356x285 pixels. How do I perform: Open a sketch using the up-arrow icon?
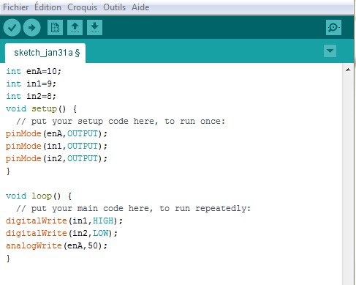tap(75, 27)
